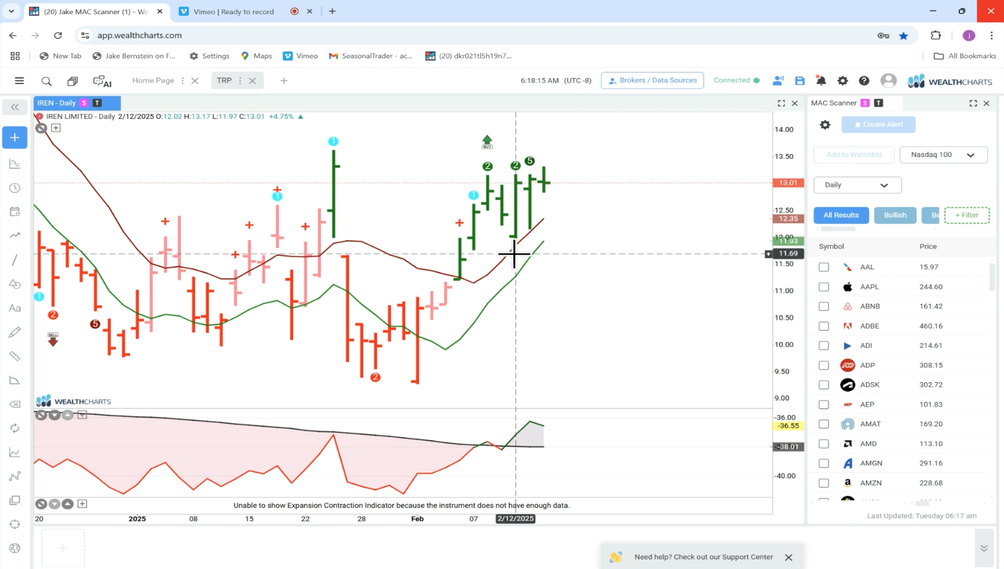Select the ruler measure tool

tap(15, 356)
